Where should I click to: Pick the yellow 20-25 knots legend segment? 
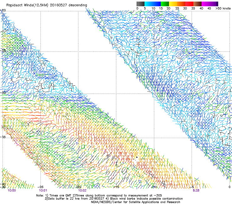pos(173,4)
